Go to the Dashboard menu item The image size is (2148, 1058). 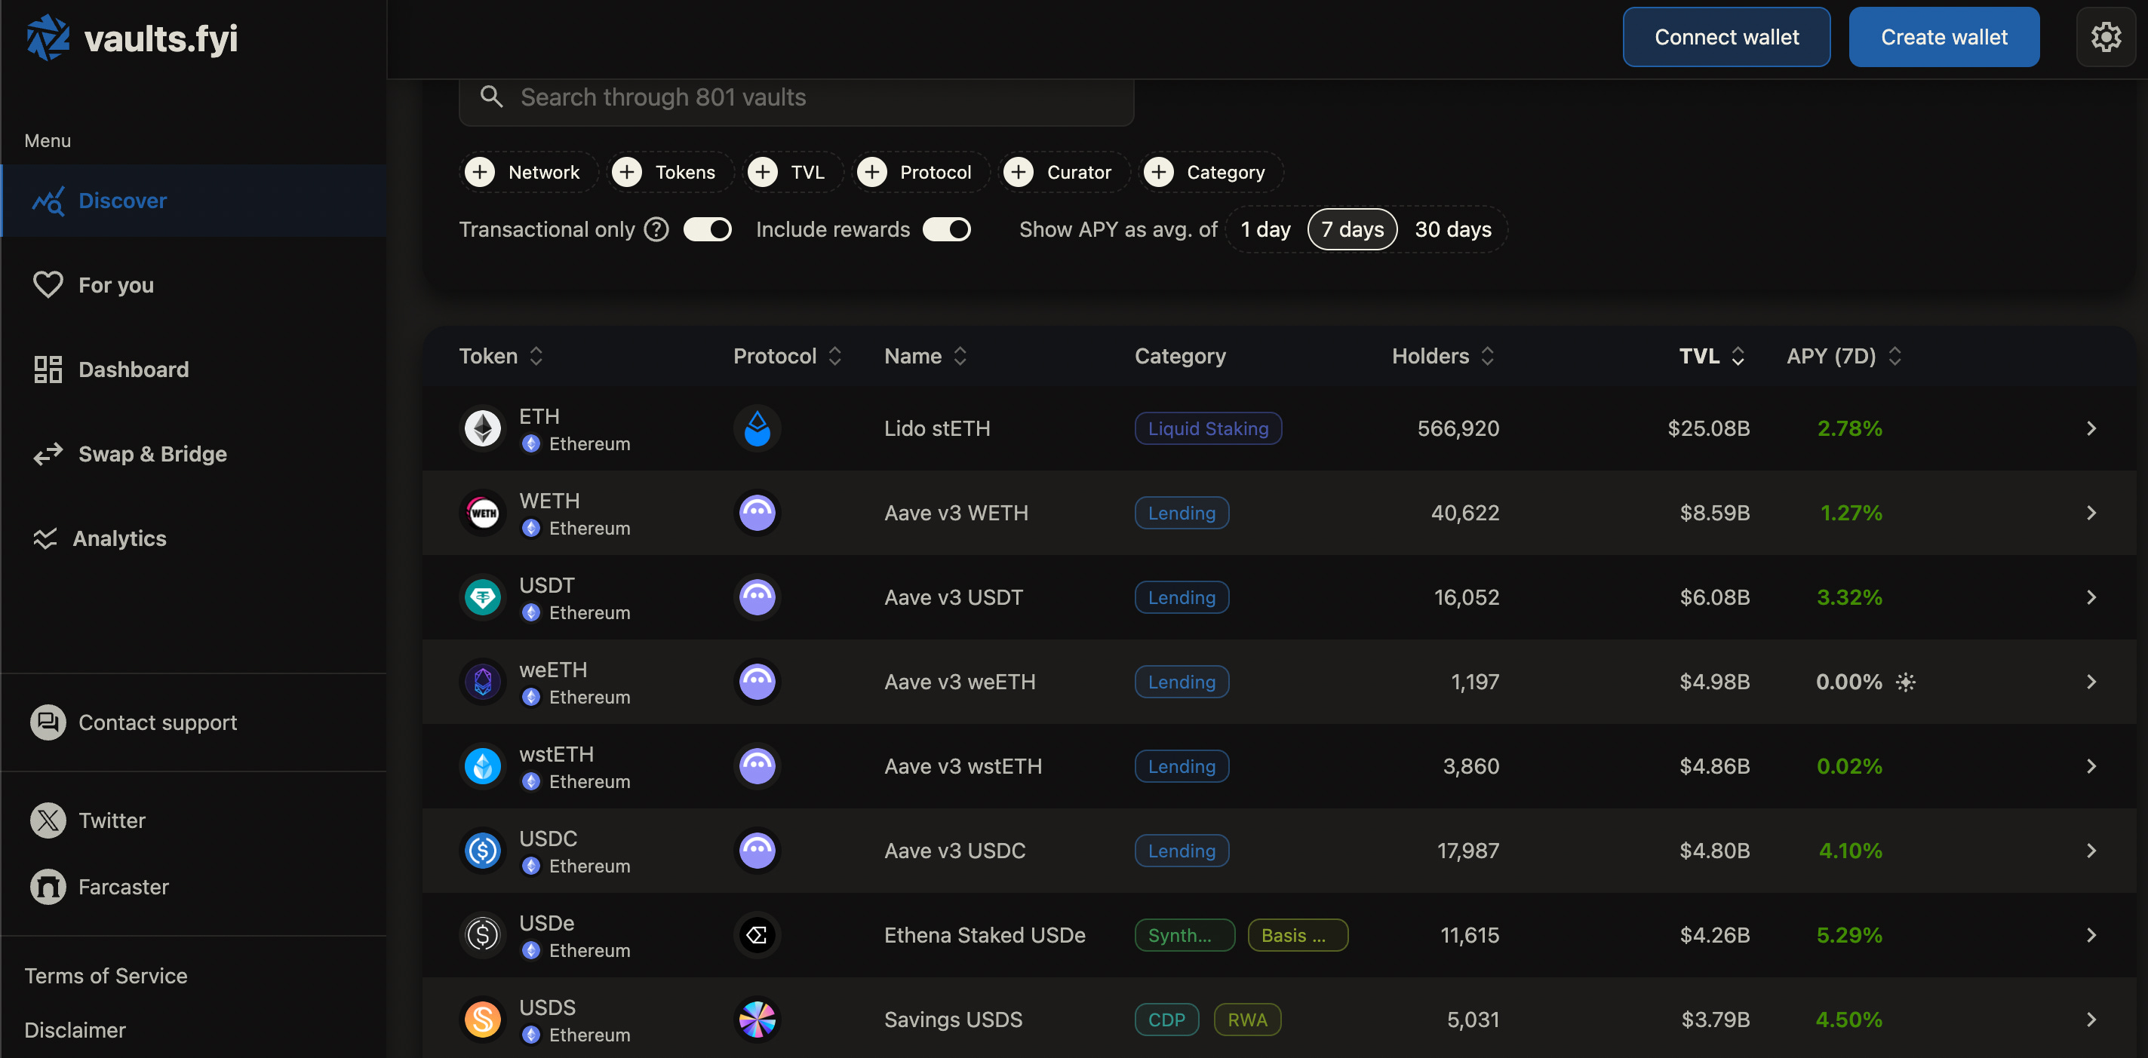(134, 370)
